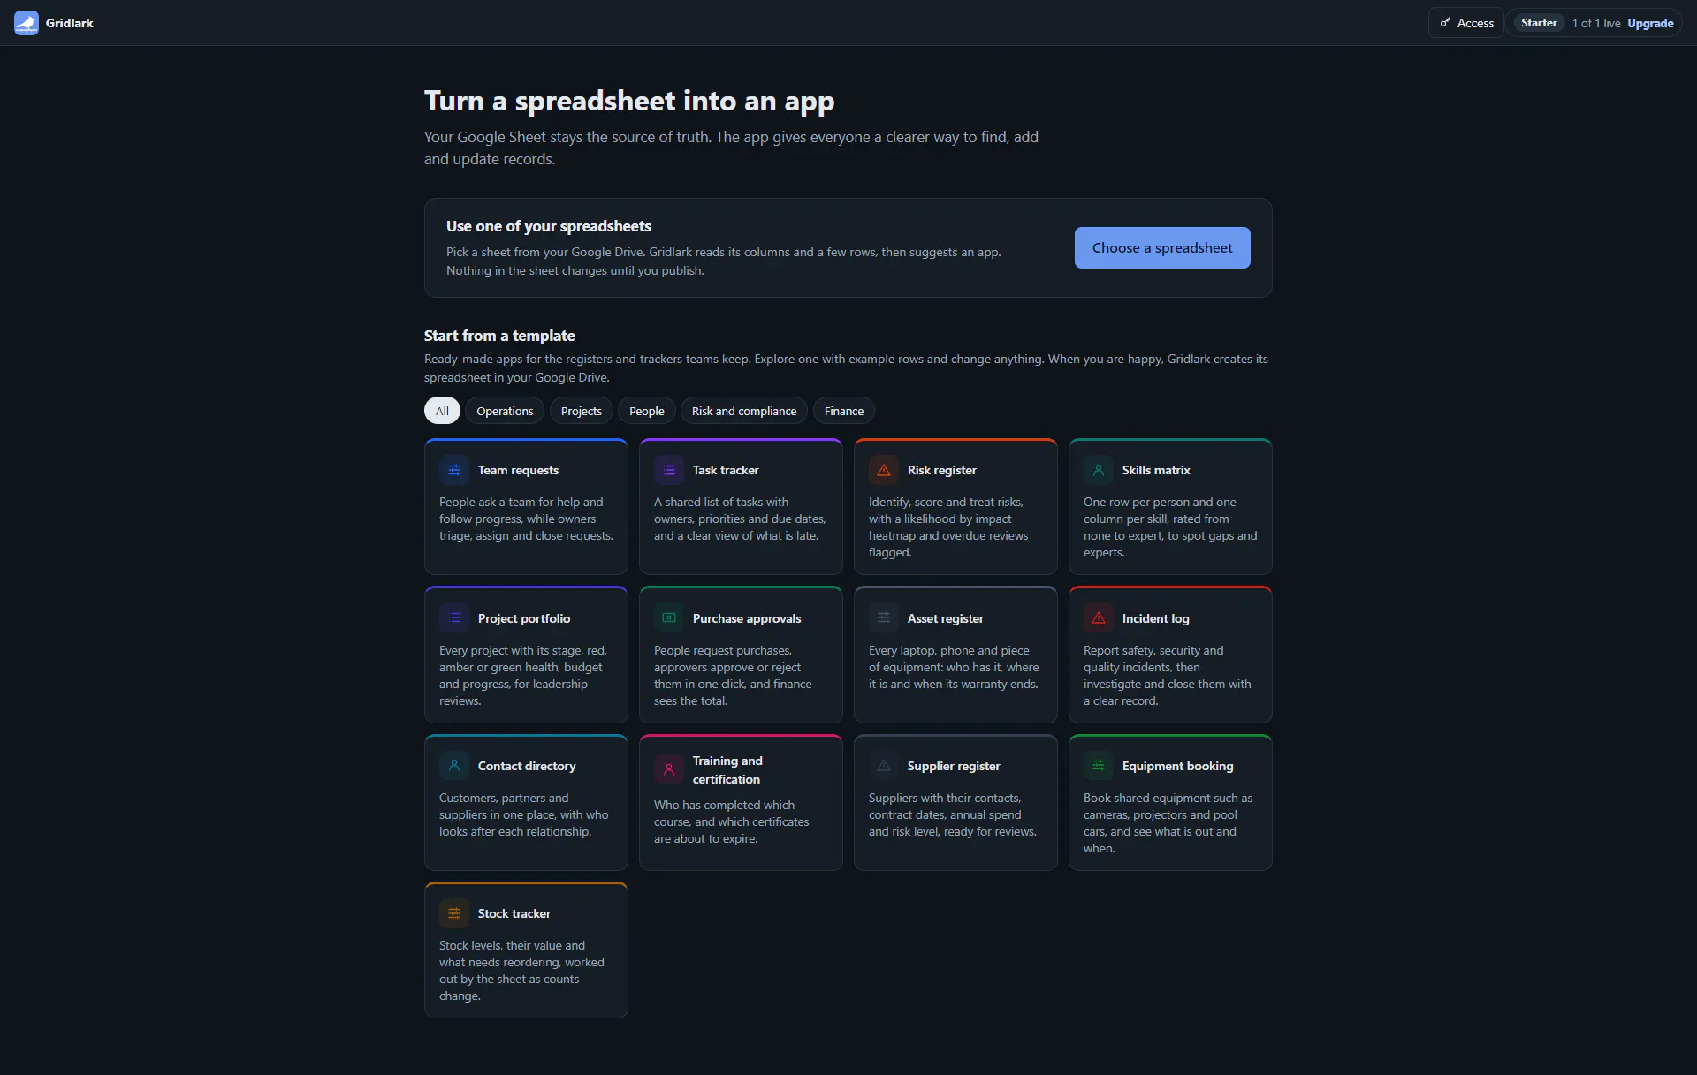Open the Asset register template title

(x=945, y=618)
